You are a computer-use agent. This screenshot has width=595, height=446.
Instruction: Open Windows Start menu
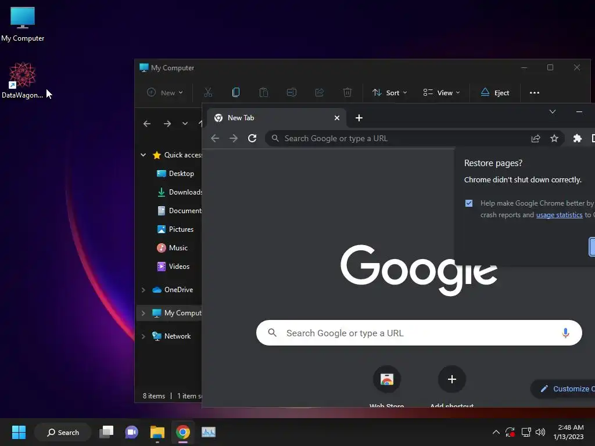19,432
